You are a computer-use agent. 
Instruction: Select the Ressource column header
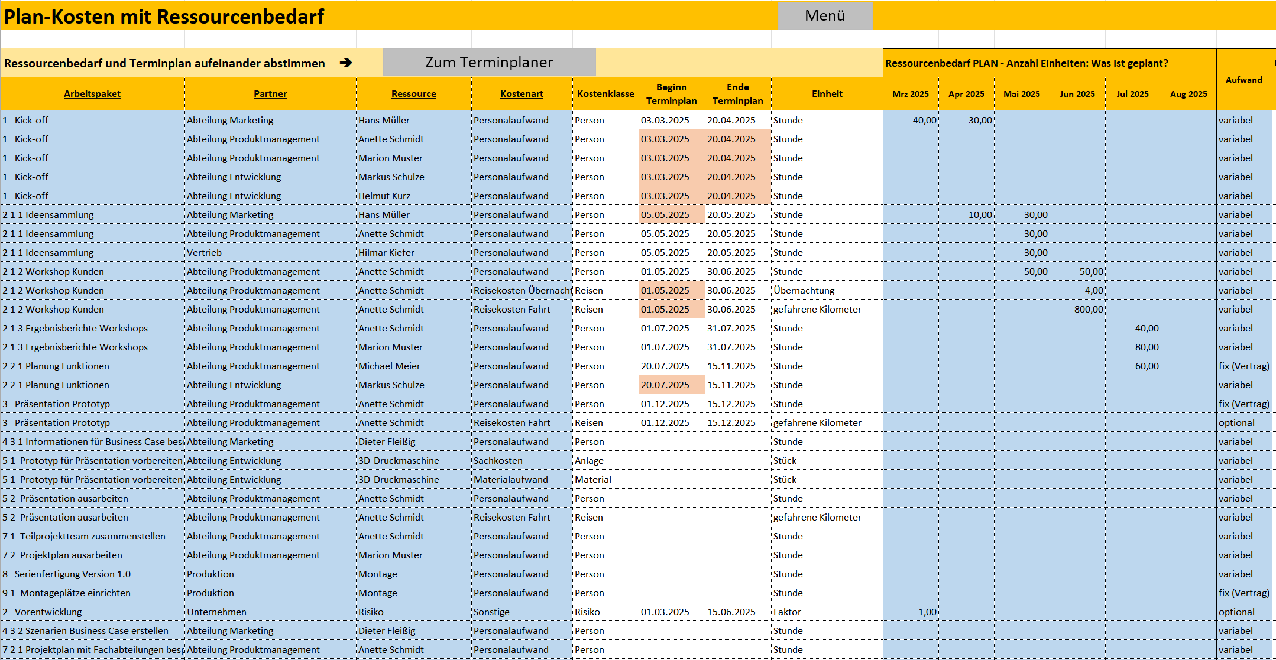click(x=413, y=93)
